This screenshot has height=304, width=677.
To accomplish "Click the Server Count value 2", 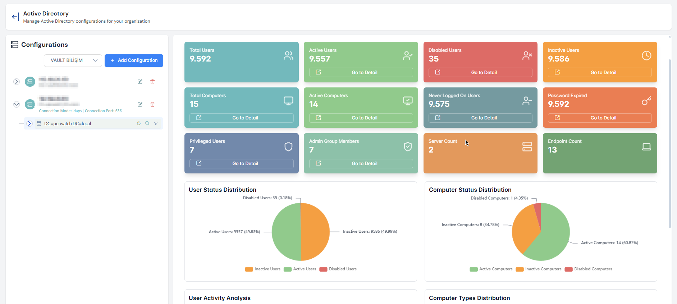I will pos(431,150).
